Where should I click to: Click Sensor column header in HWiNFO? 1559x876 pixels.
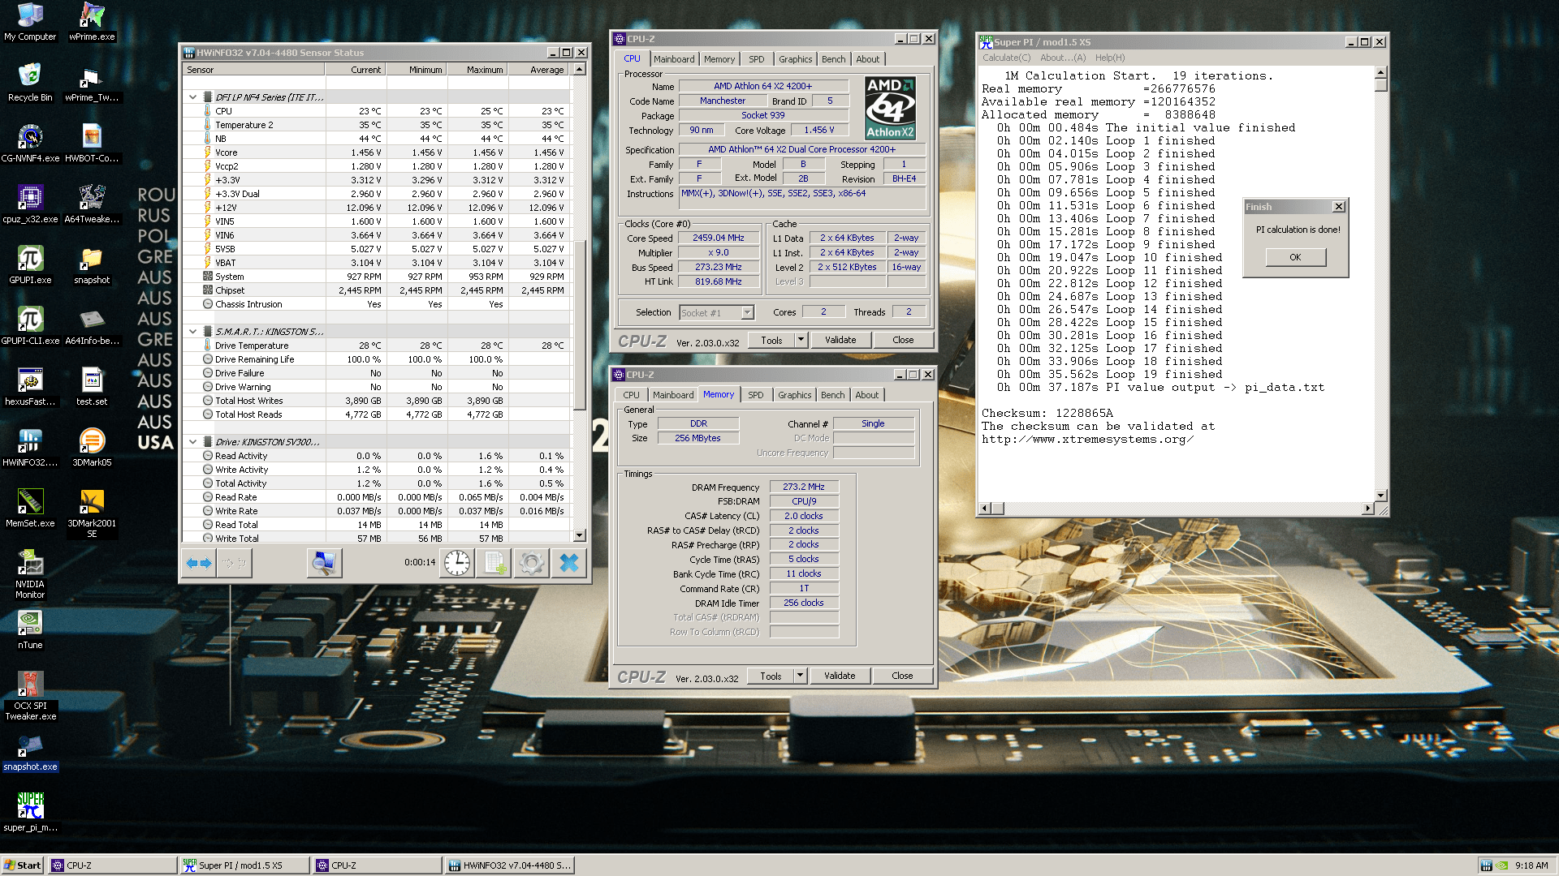coord(253,70)
